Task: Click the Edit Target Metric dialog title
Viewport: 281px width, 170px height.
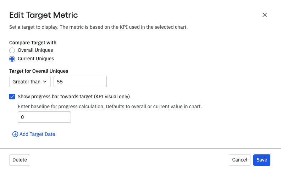Action: click(43, 15)
